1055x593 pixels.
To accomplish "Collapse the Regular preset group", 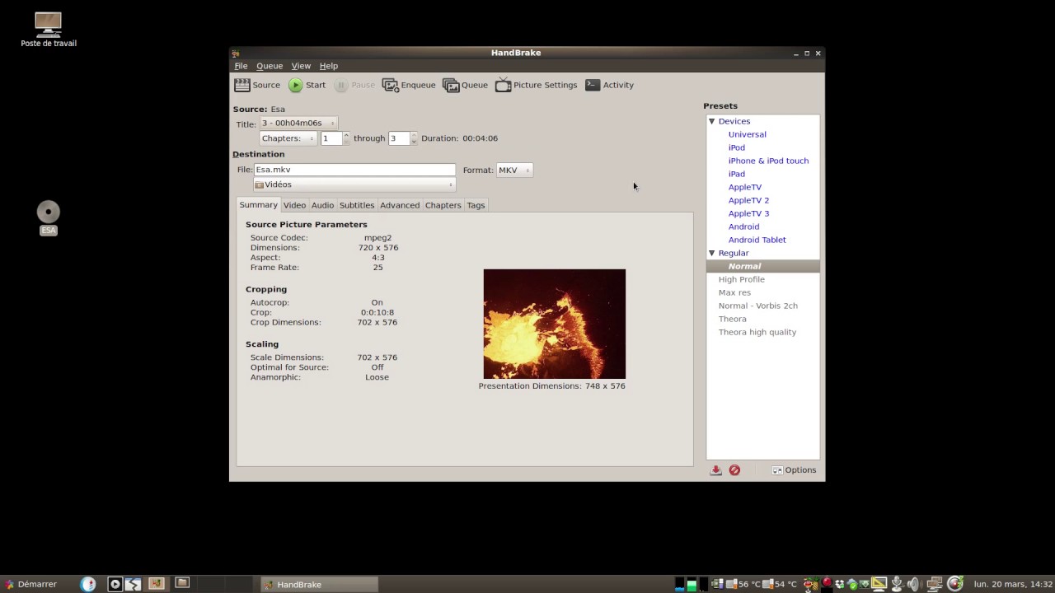I will pyautogui.click(x=711, y=253).
